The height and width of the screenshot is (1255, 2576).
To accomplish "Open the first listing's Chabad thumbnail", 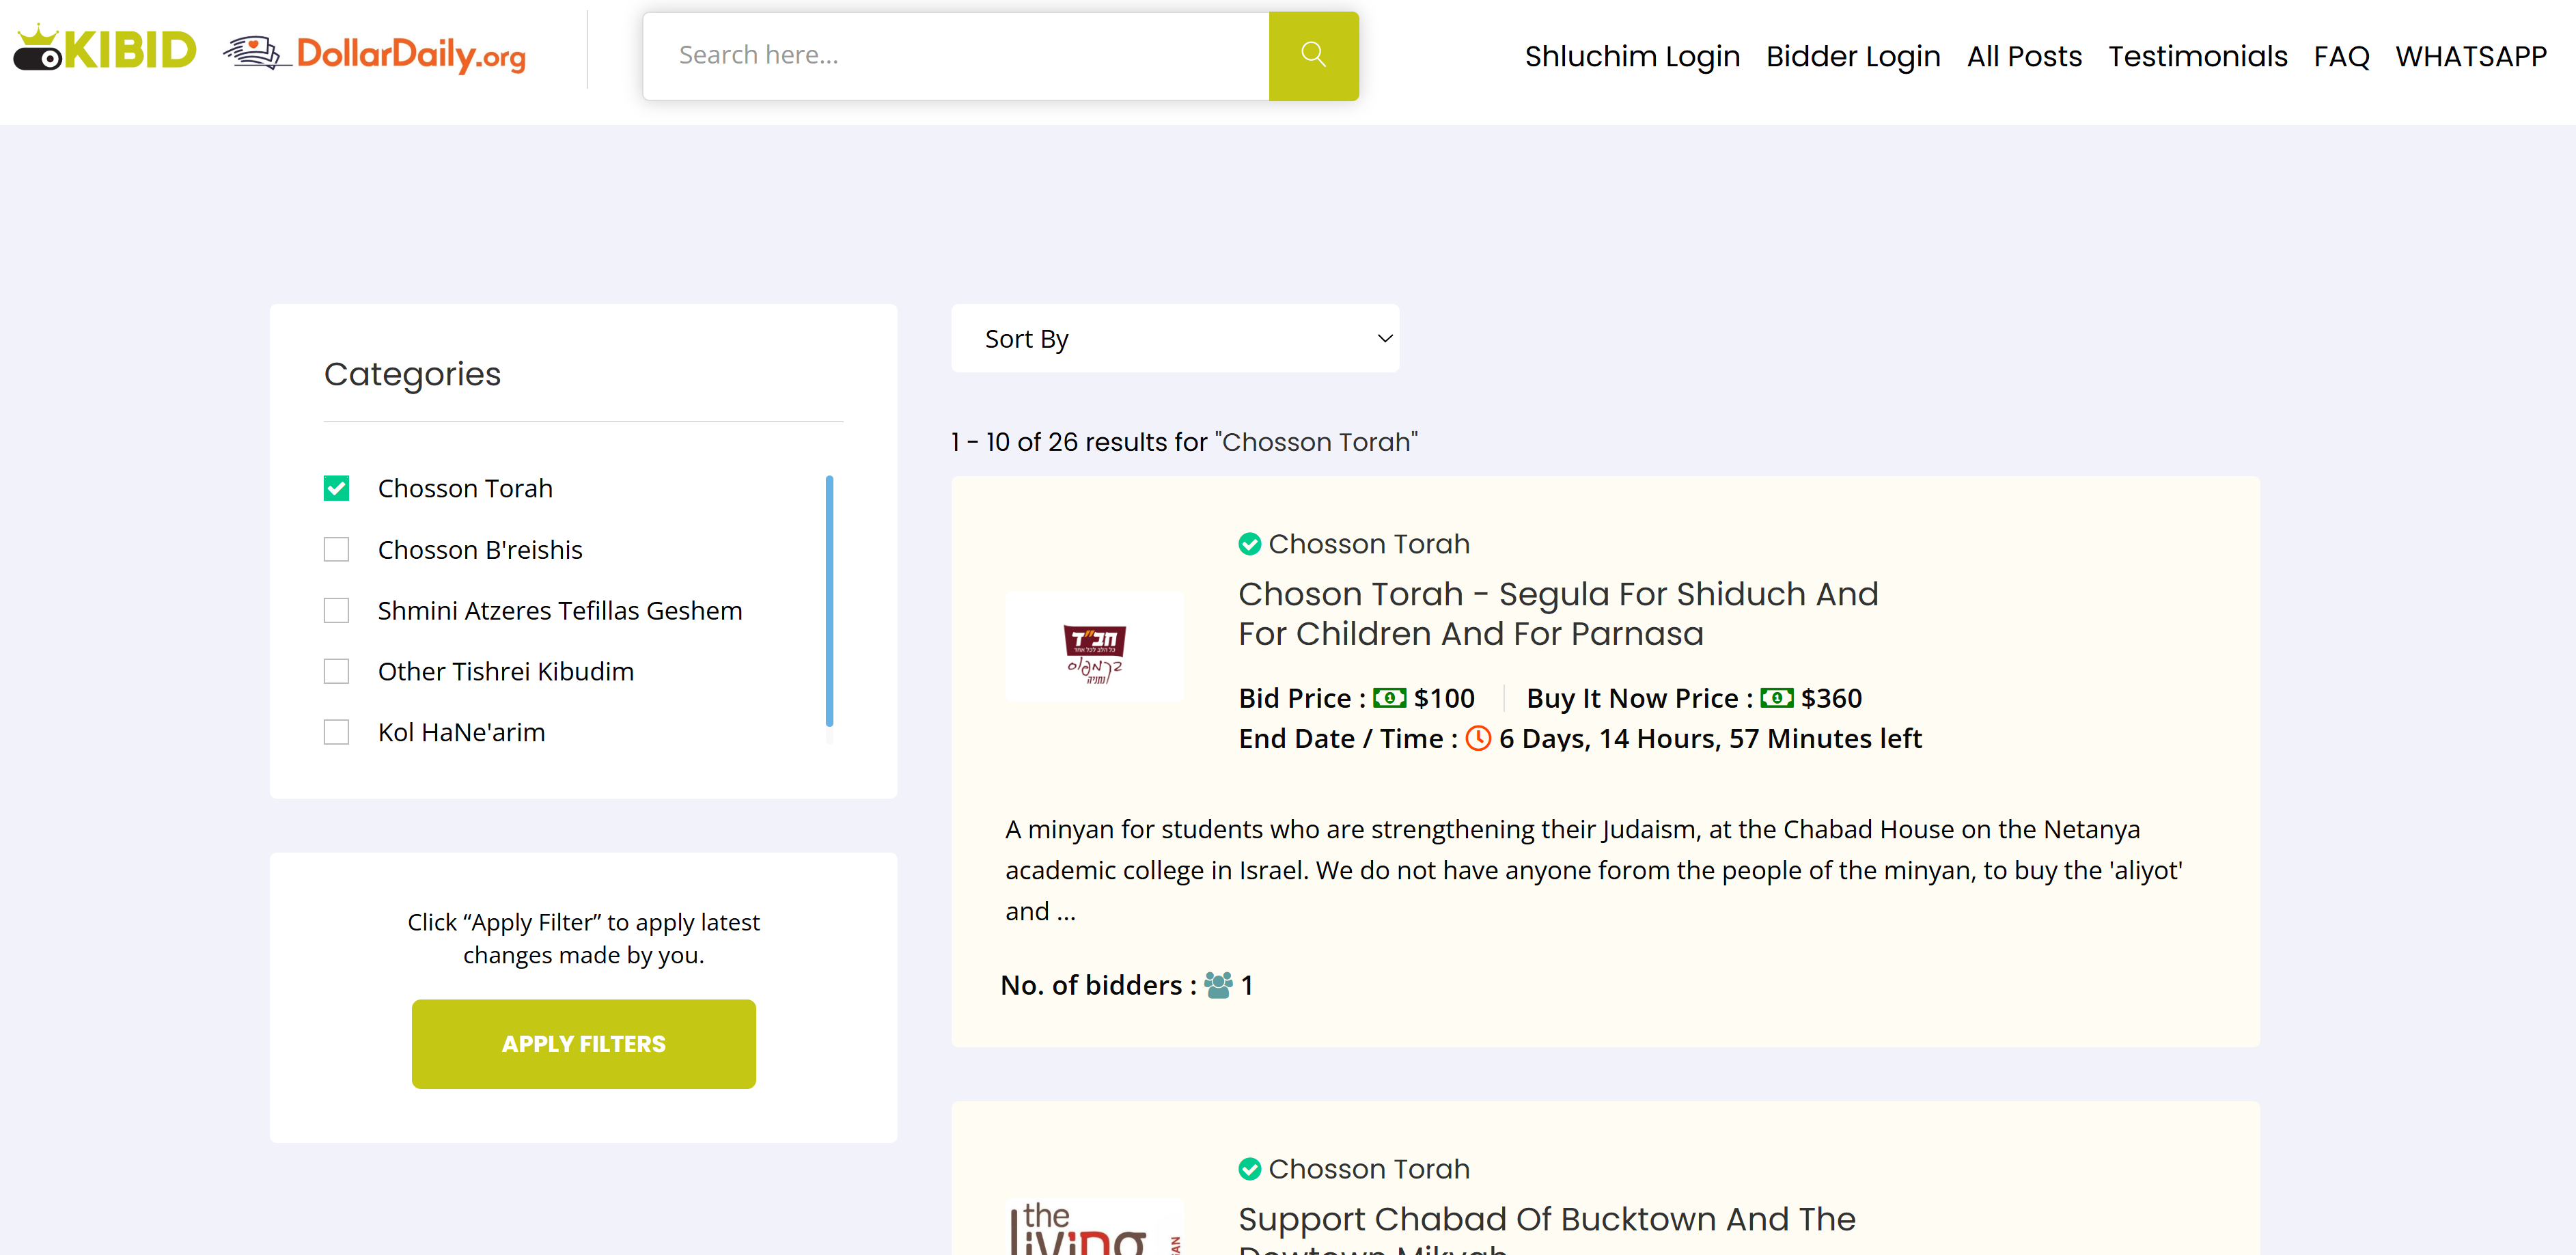I will point(1094,647).
